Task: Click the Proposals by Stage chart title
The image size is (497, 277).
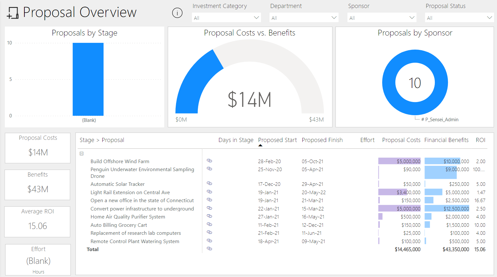Action: click(85, 33)
